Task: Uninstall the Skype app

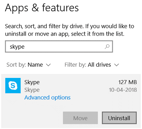Action: pos(119,118)
